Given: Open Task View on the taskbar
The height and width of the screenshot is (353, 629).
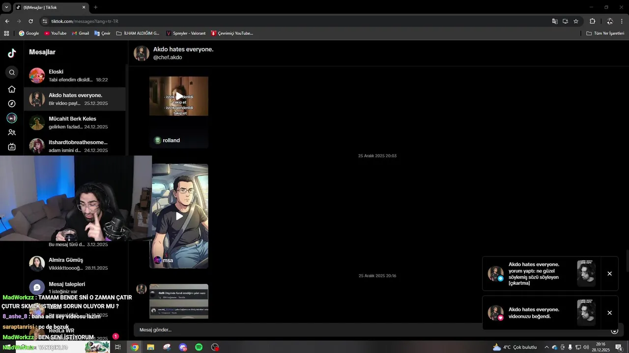Looking at the screenshot, I should tap(118, 347).
